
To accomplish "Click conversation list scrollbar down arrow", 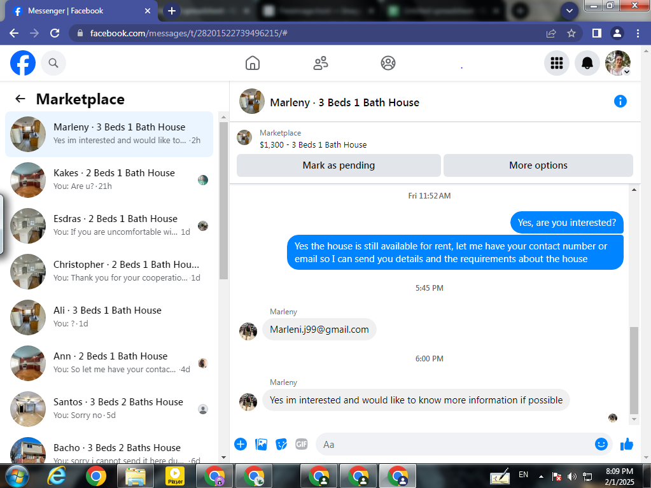I will pos(224,457).
